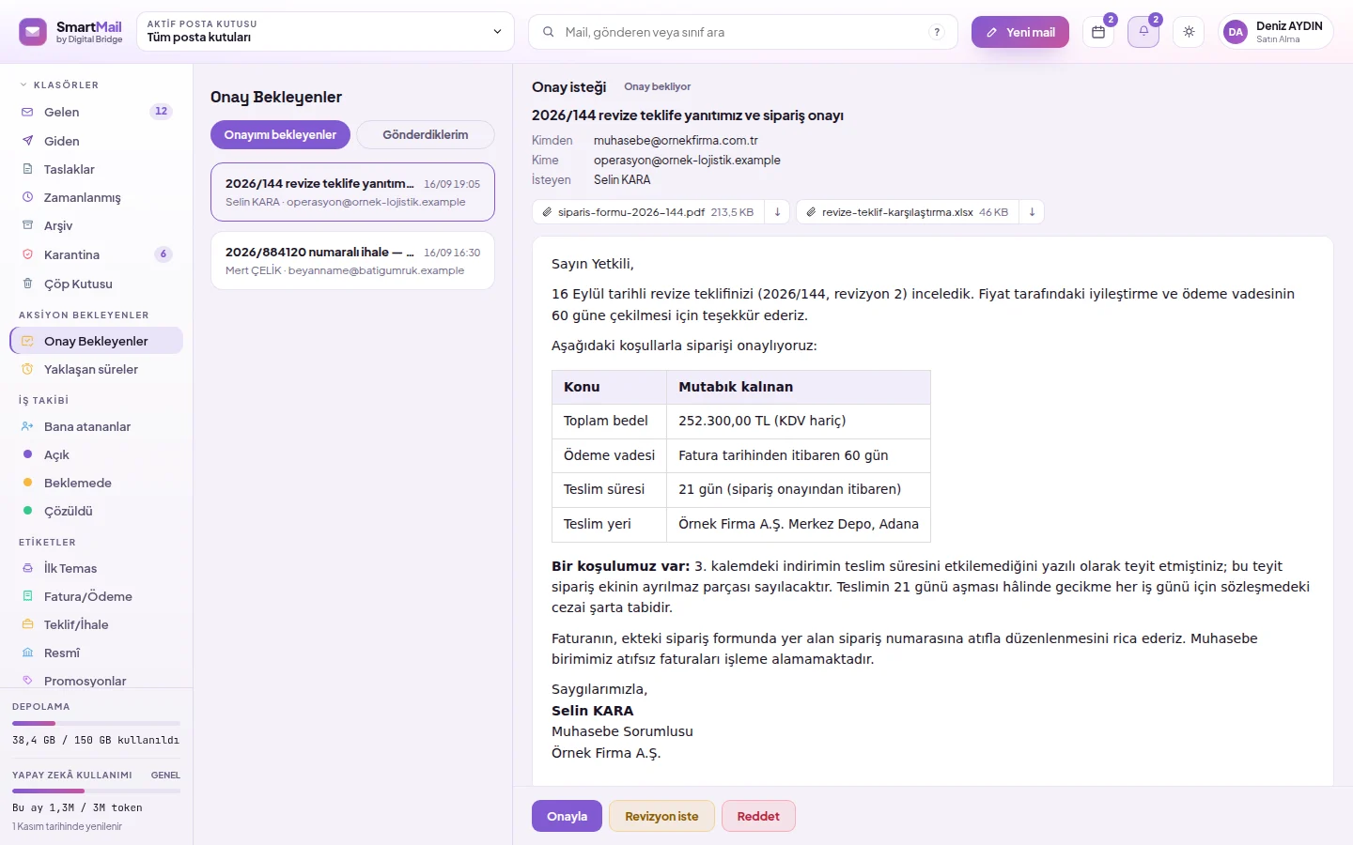Screen dimensions: 1353x845
Task: Open notifications bell icon
Action: coord(1143,32)
